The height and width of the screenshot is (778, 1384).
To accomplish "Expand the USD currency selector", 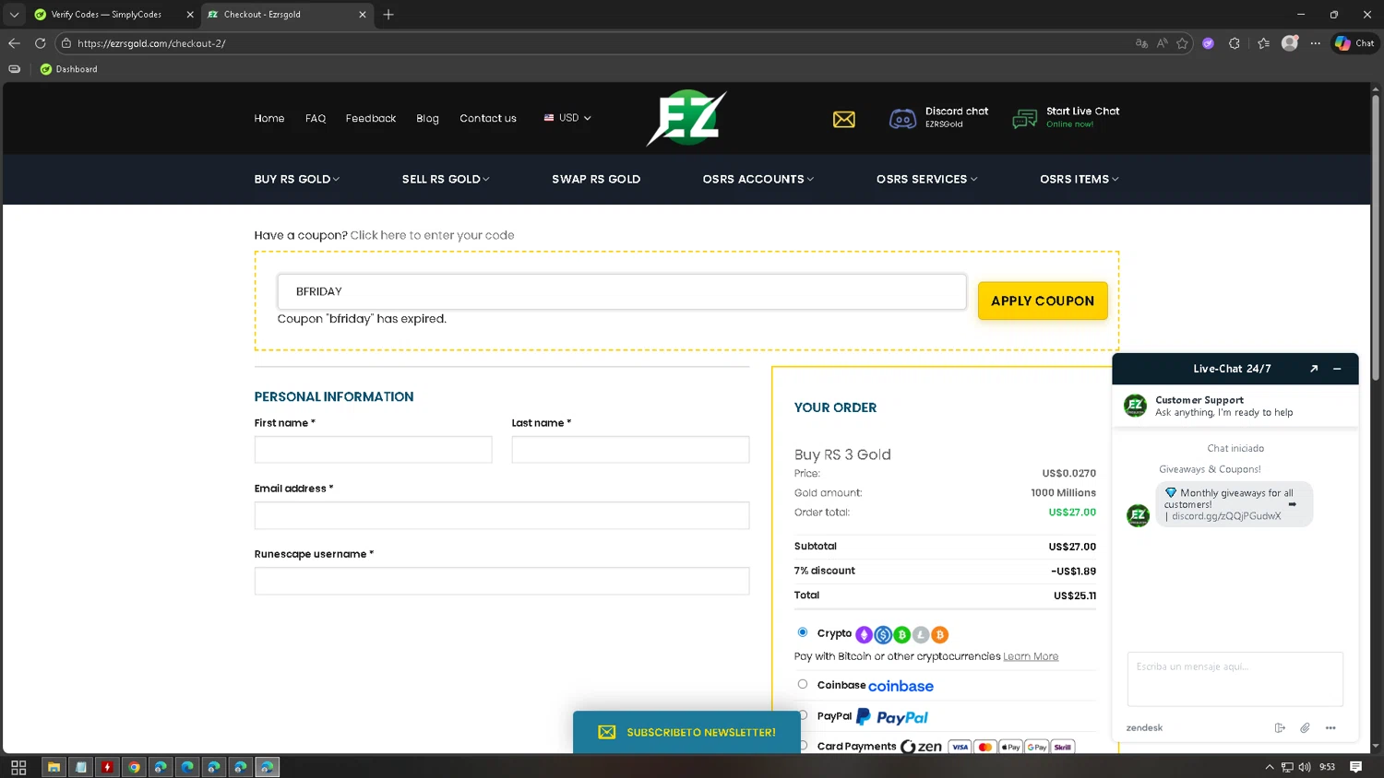I will pyautogui.click(x=567, y=118).
